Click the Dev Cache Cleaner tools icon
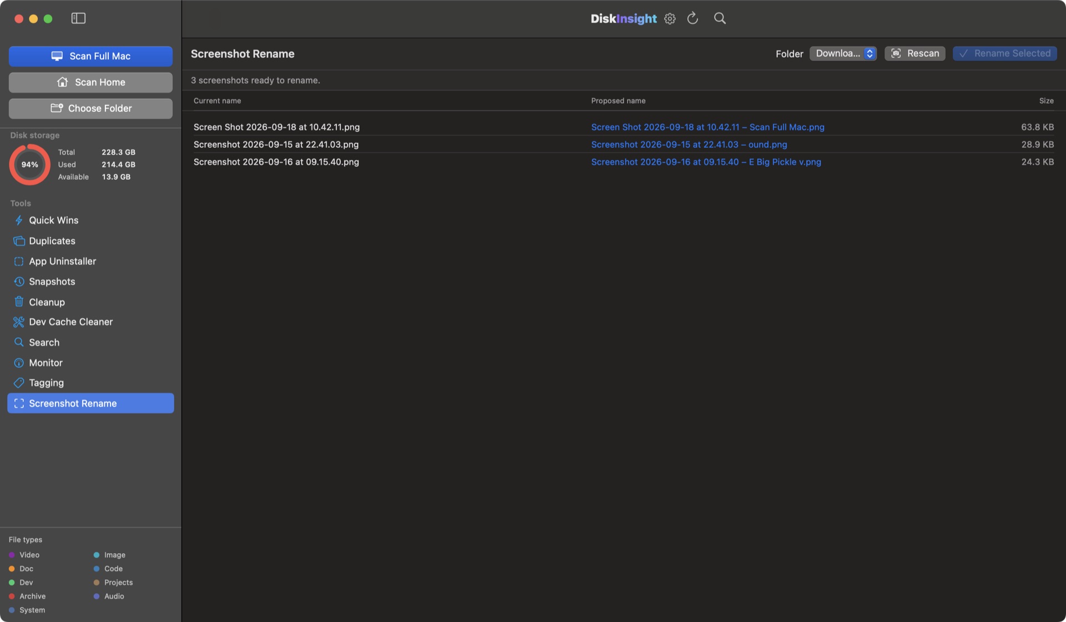The height and width of the screenshot is (622, 1066). click(19, 322)
